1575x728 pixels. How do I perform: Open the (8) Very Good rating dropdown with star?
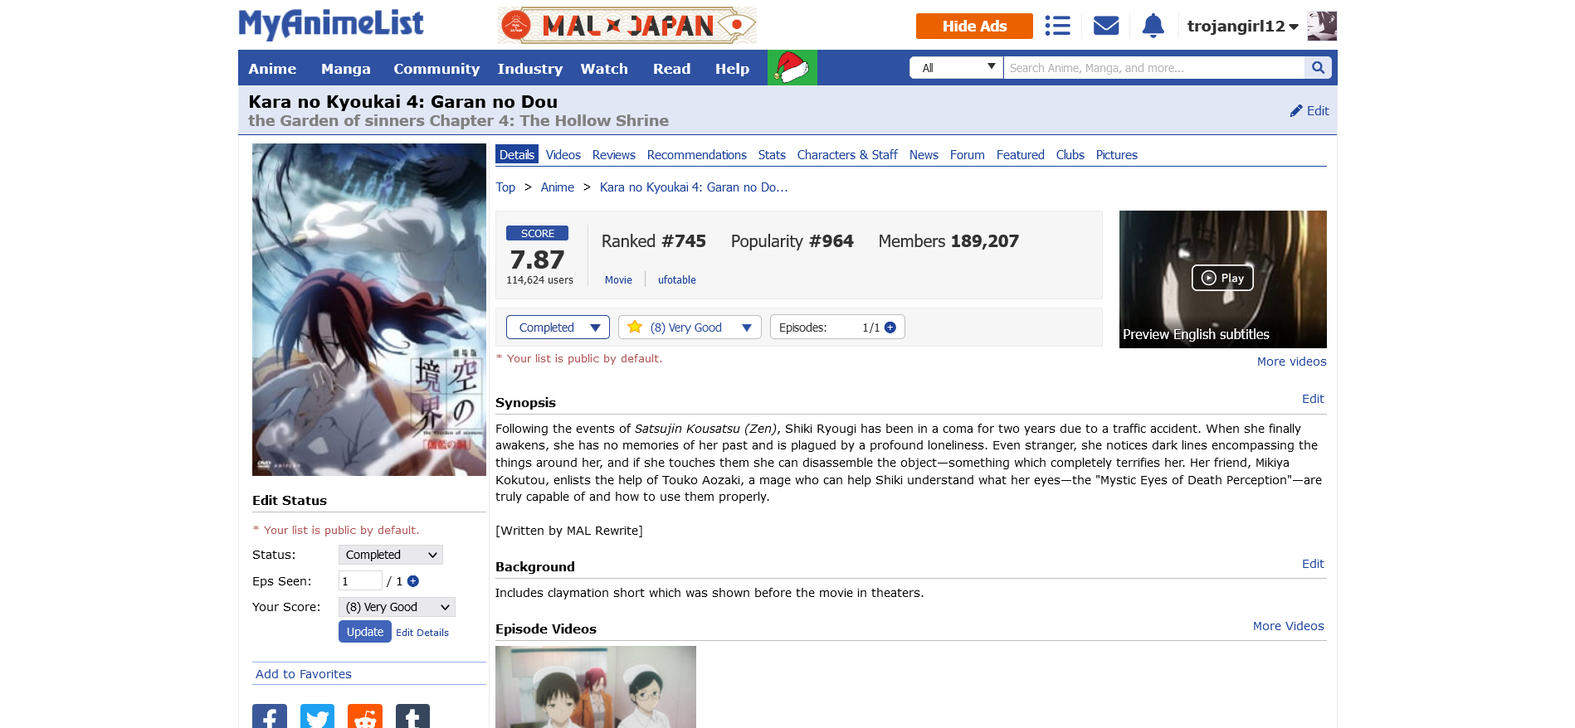point(690,328)
